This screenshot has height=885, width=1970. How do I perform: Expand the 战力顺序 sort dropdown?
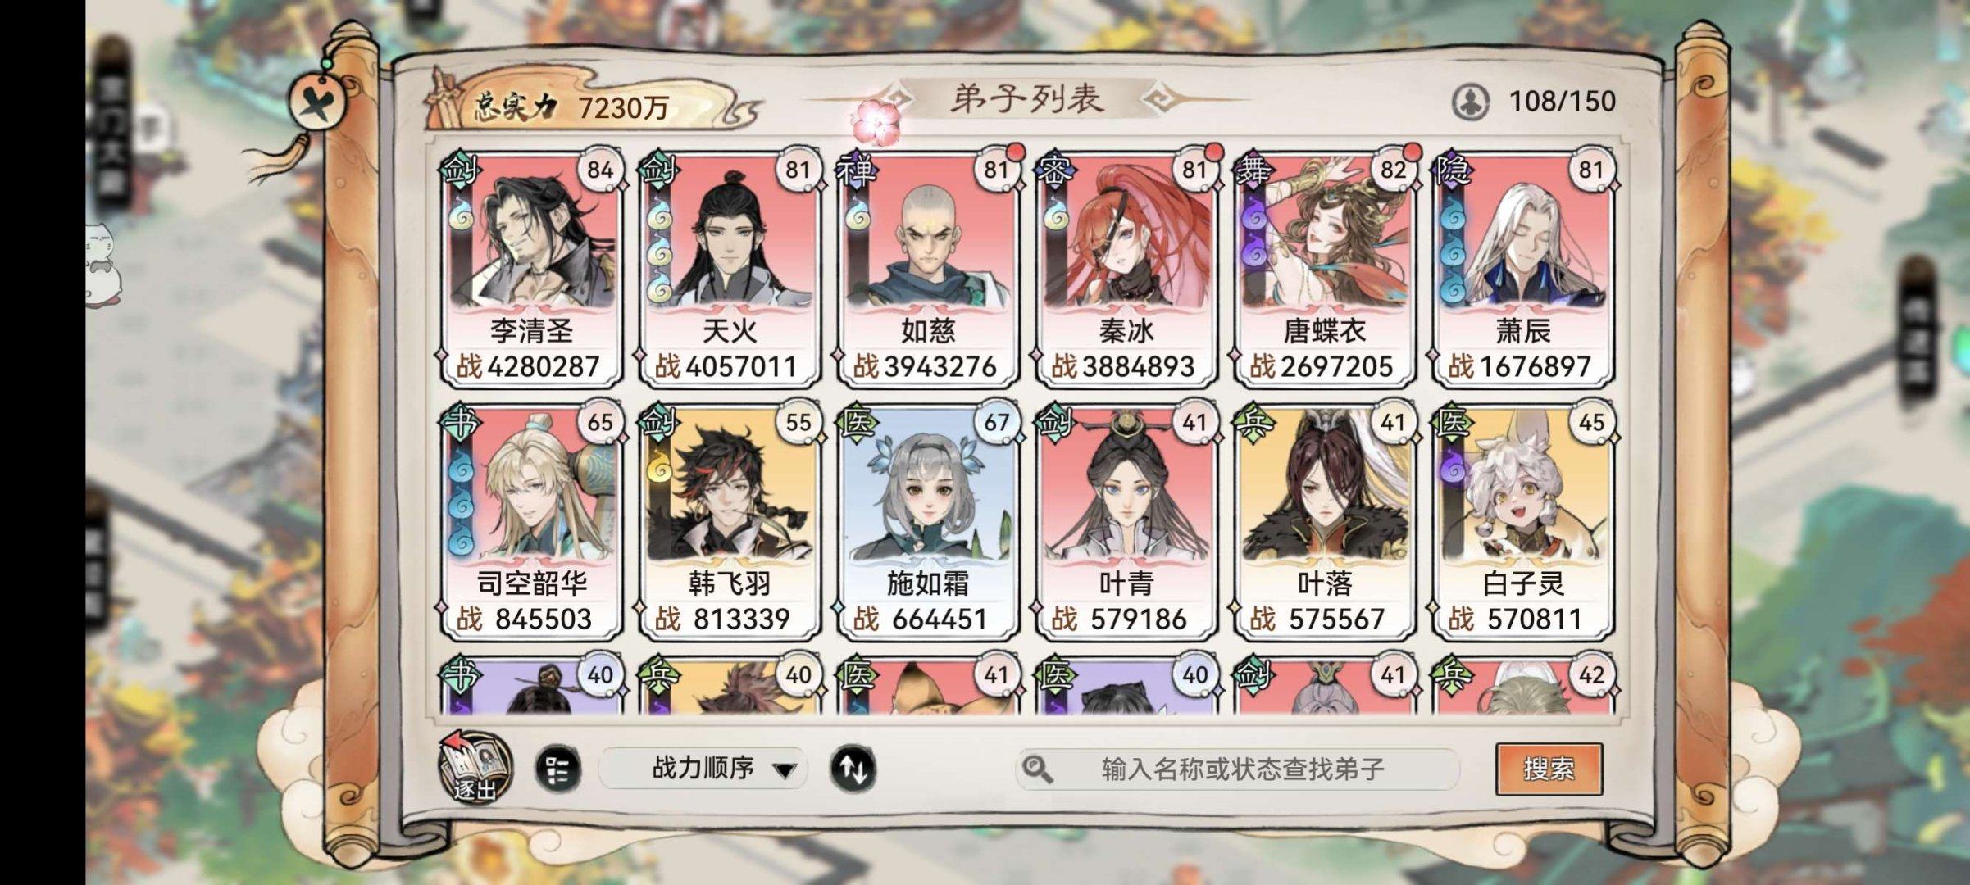click(703, 769)
